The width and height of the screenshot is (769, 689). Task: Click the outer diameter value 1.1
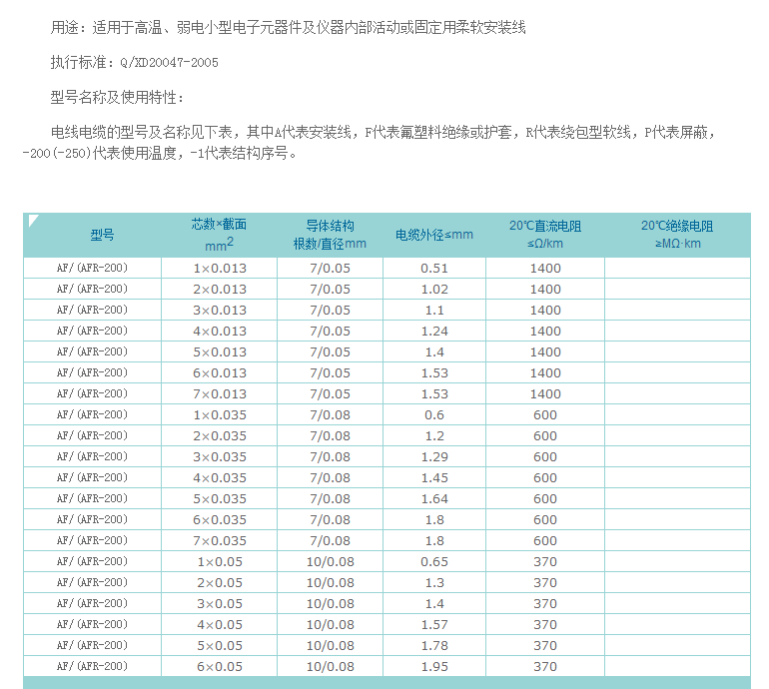point(434,311)
